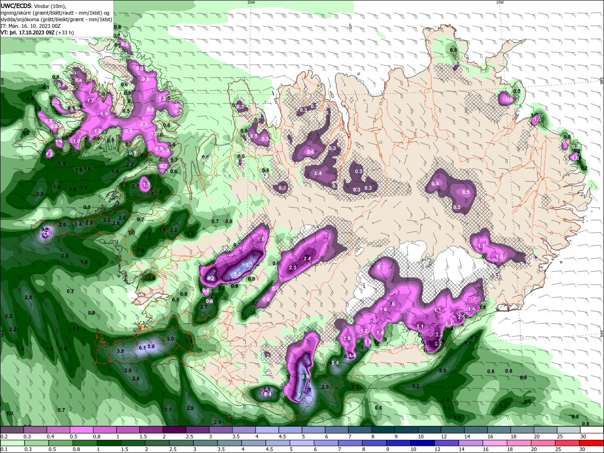604x453 pixels.
Task: Click the UWC/ECDS title in the header box
Action: coord(16,6)
